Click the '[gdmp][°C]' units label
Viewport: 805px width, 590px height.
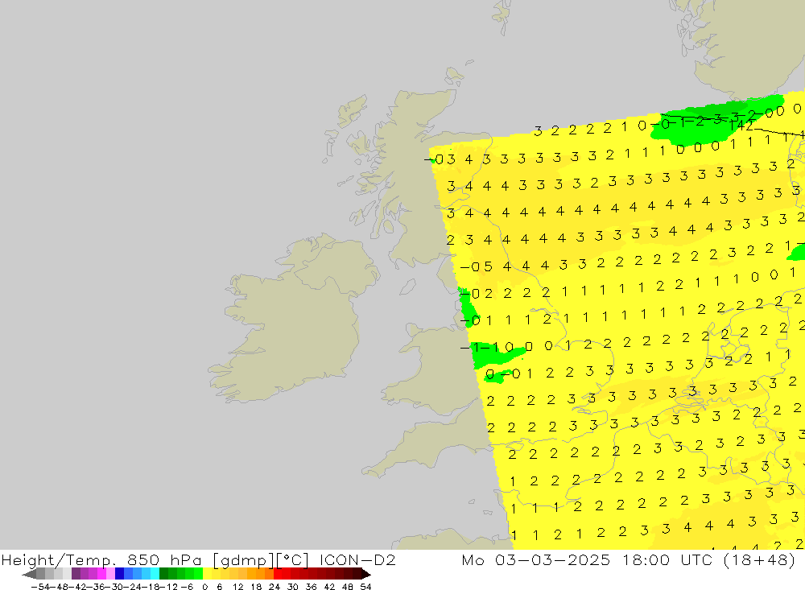[261, 560]
